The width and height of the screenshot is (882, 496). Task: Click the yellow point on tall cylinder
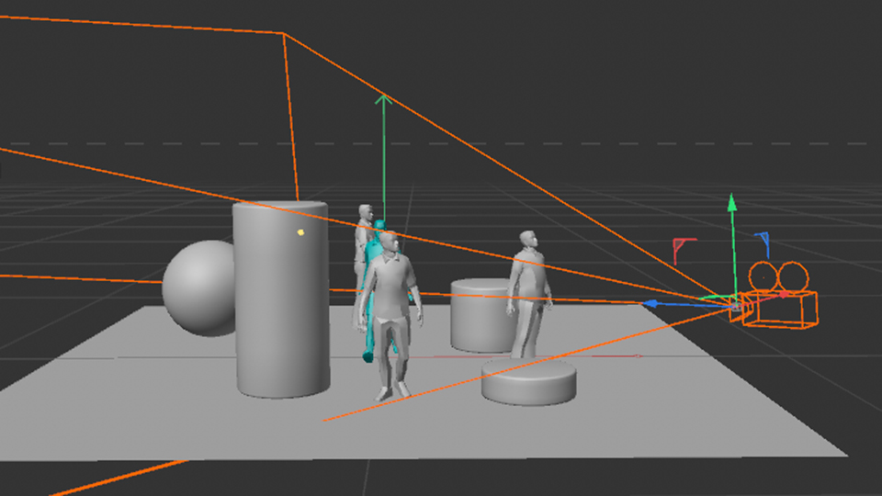coord(300,232)
